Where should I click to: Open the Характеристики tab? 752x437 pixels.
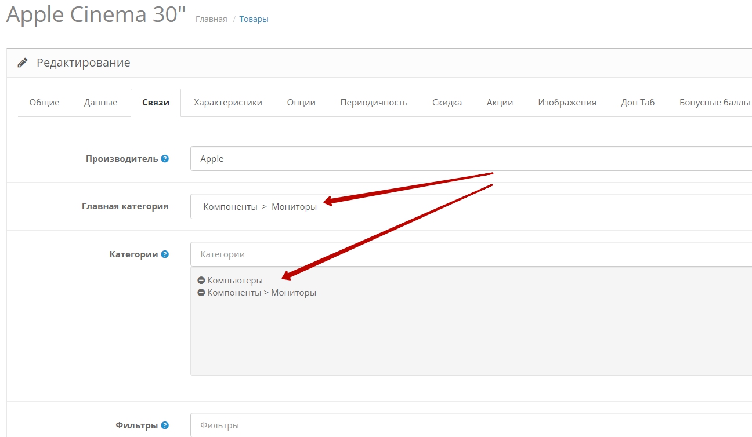click(x=228, y=103)
